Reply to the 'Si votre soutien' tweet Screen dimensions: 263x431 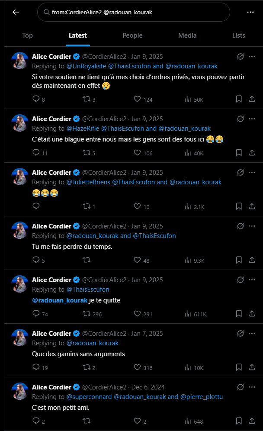[x=36, y=99]
